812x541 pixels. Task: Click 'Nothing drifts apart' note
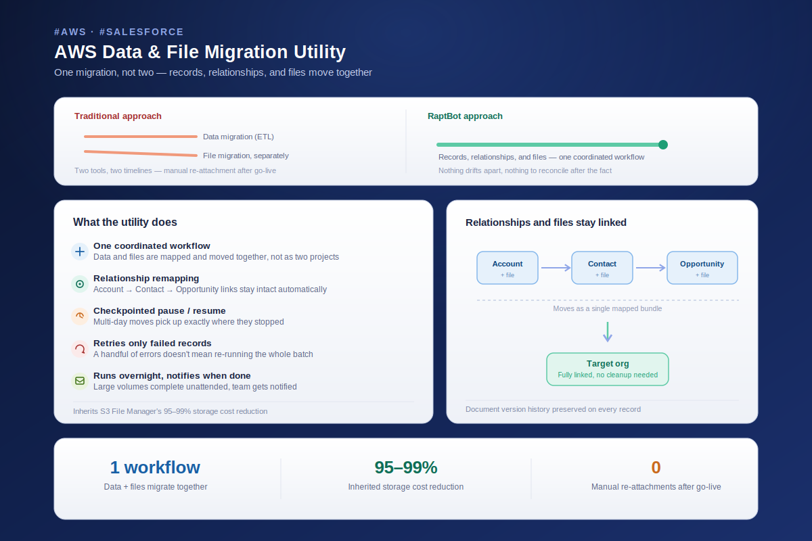(x=525, y=170)
